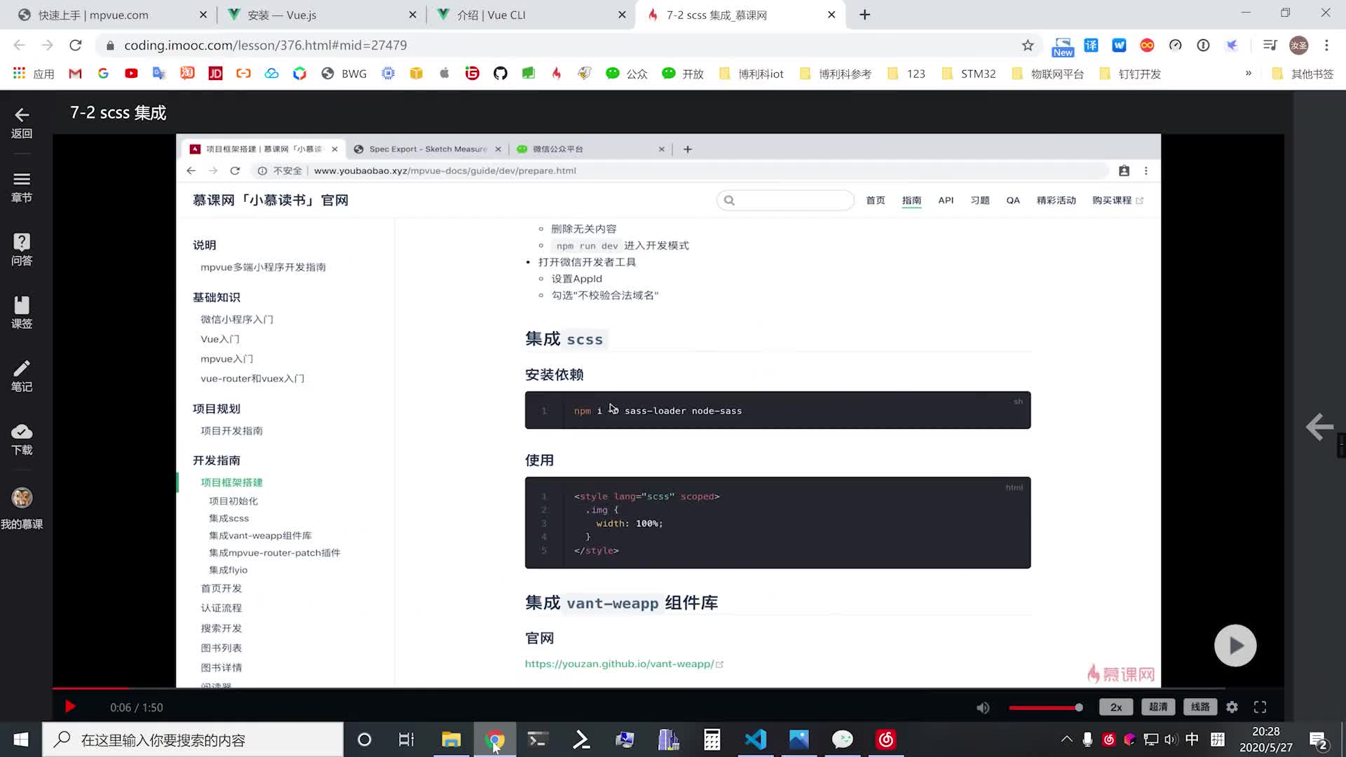
Task: Open Visual Studio Code from the taskbar
Action: click(756, 739)
